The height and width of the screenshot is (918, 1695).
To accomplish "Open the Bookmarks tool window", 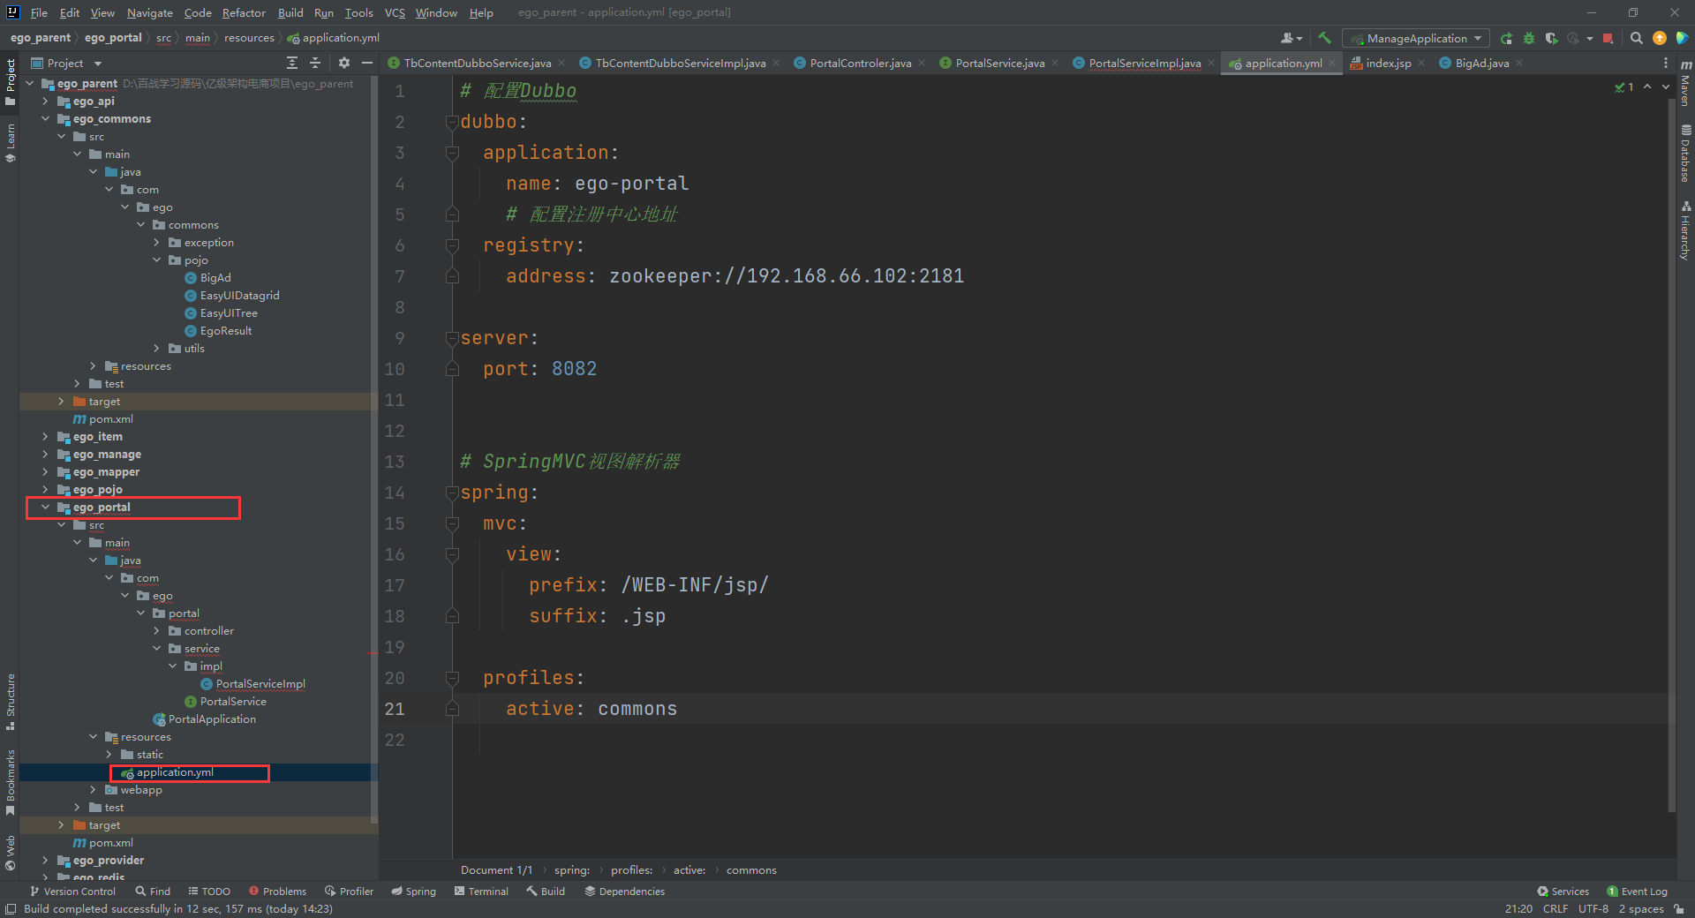I will pyautogui.click(x=11, y=783).
